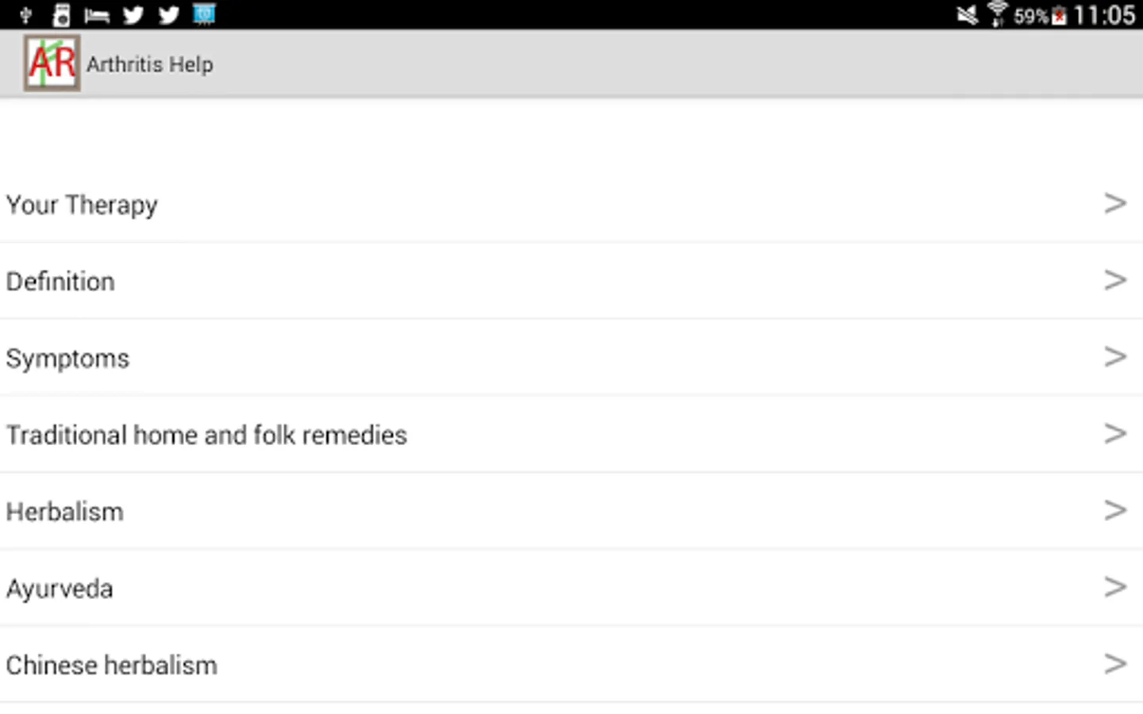Open the Your Therapy menu item
Viewport: 1143px width, 714px height.
coord(82,205)
